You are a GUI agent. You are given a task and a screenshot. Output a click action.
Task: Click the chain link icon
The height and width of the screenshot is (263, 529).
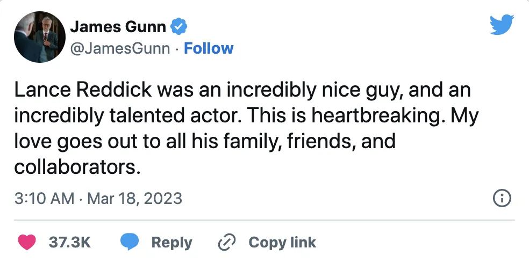(227, 243)
